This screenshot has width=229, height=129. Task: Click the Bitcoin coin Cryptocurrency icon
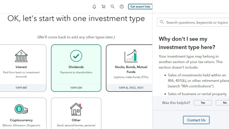click(21, 109)
